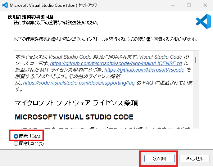This screenshot has height=167, width=213.
Task: Click the license text scrollbar thumb
Action: coord(196,60)
